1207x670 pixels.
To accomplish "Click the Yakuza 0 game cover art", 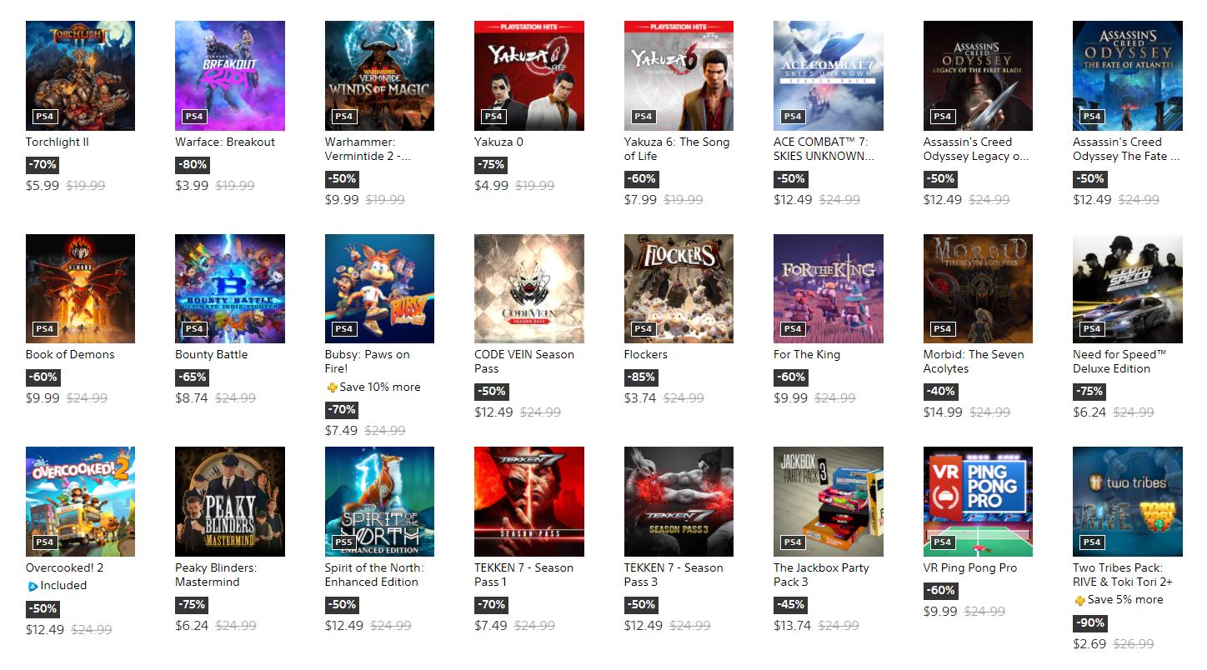I will pyautogui.click(x=529, y=76).
